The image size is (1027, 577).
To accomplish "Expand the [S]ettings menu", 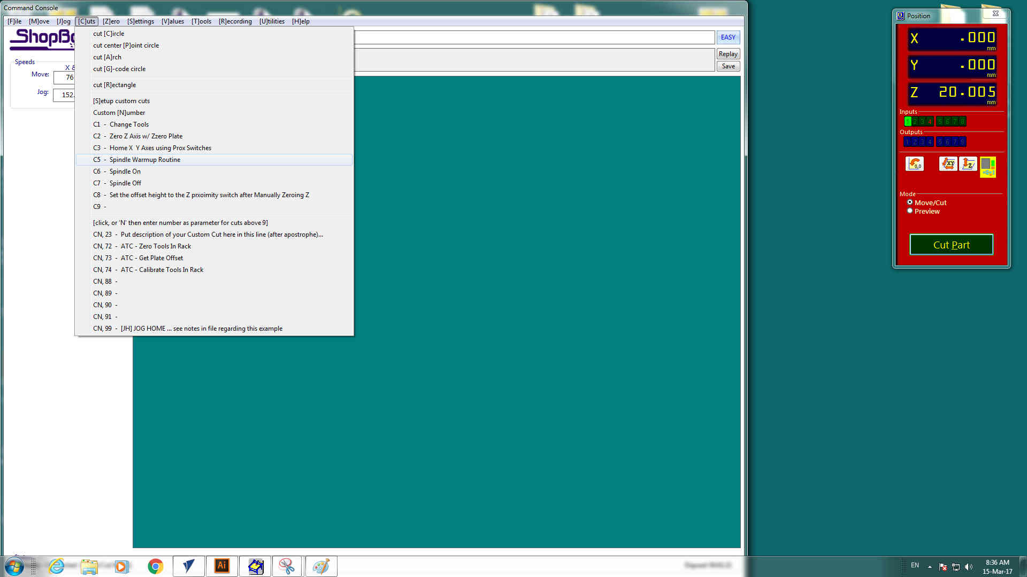I will [140, 21].
